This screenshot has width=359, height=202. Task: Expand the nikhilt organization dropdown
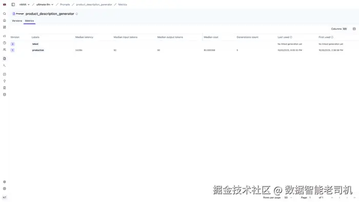pyautogui.click(x=24, y=5)
